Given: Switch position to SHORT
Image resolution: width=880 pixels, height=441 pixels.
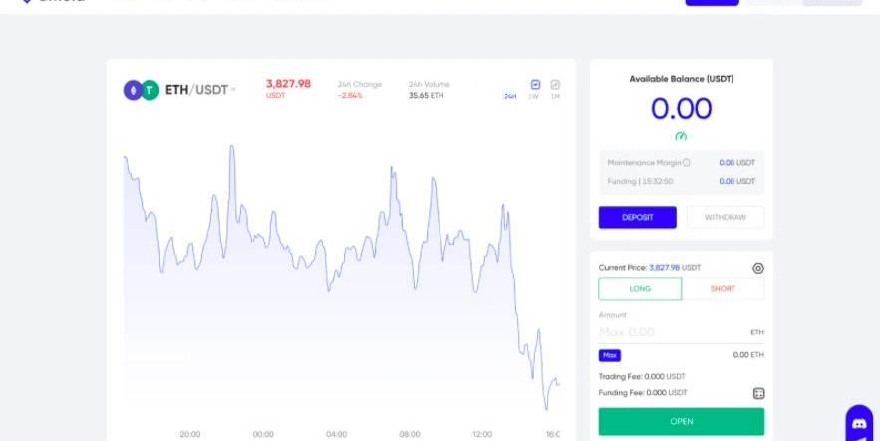Looking at the screenshot, I should (x=723, y=289).
